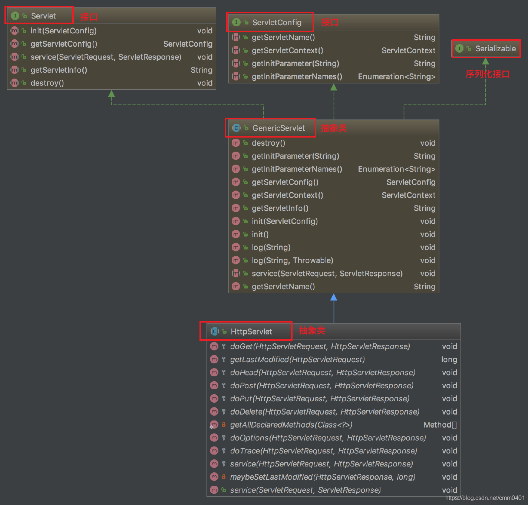Click the long return type of getLastModified
Image resolution: width=528 pixels, height=505 pixels.
449,360
